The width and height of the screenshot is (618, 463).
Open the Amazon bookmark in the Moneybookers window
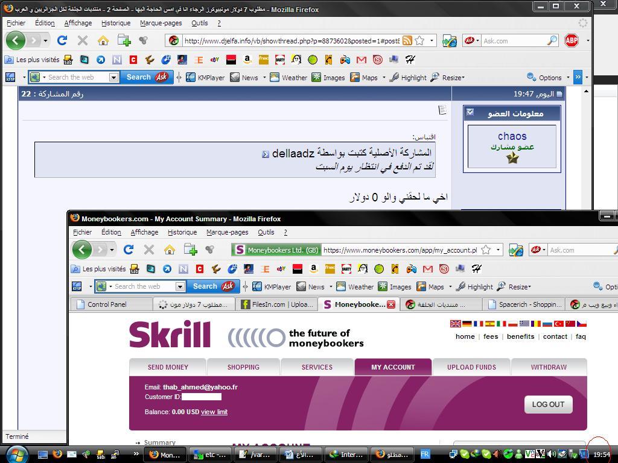coord(313,269)
